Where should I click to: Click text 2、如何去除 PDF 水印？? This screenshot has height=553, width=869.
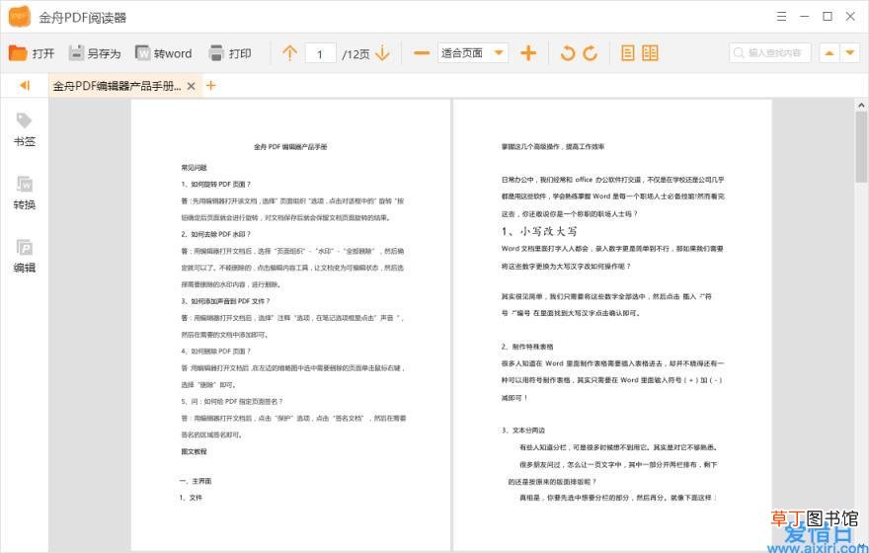215,234
